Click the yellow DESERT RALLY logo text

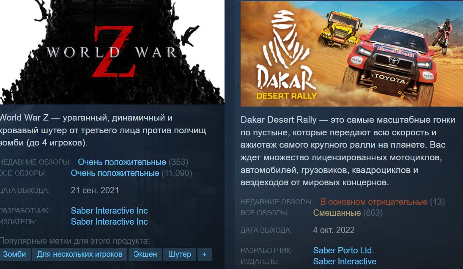[286, 96]
